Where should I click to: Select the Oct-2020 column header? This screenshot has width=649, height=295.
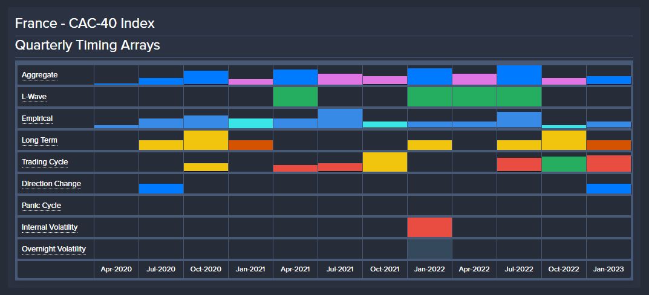(x=206, y=270)
